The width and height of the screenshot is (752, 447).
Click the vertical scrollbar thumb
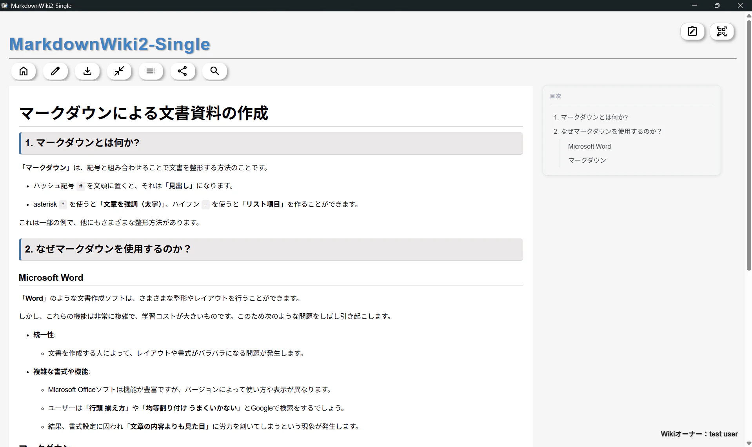749,145
